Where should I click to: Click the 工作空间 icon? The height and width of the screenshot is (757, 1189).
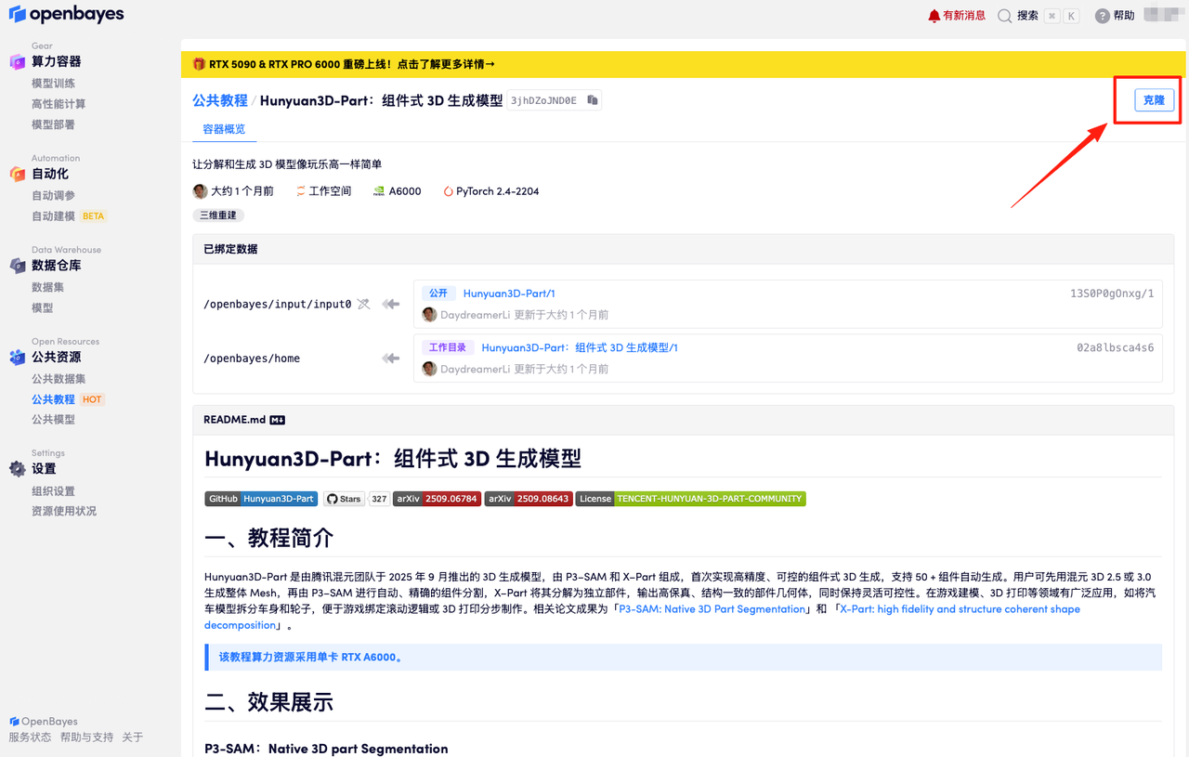coord(301,191)
